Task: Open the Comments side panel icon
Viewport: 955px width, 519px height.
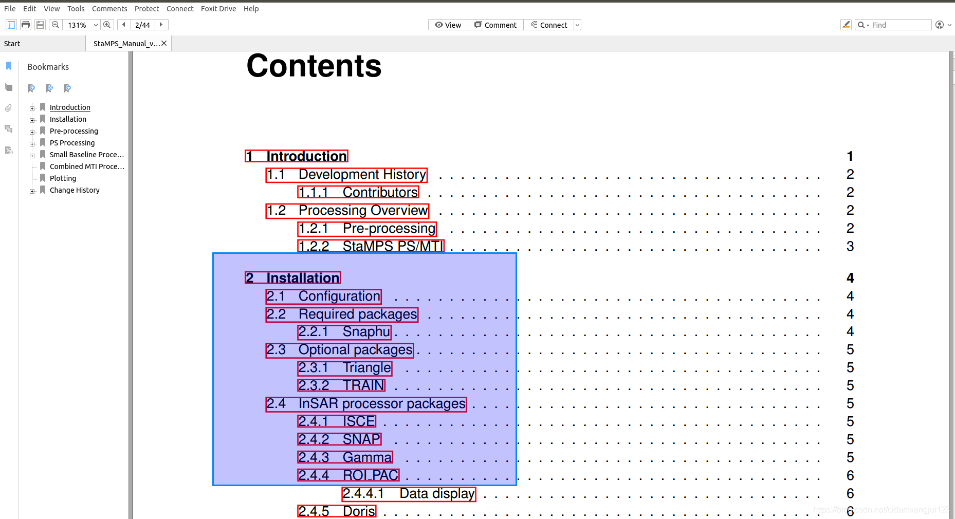Action: [9, 129]
